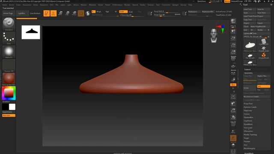Expand the Subtool section
The height and width of the screenshot is (154, 274).
point(247,69)
